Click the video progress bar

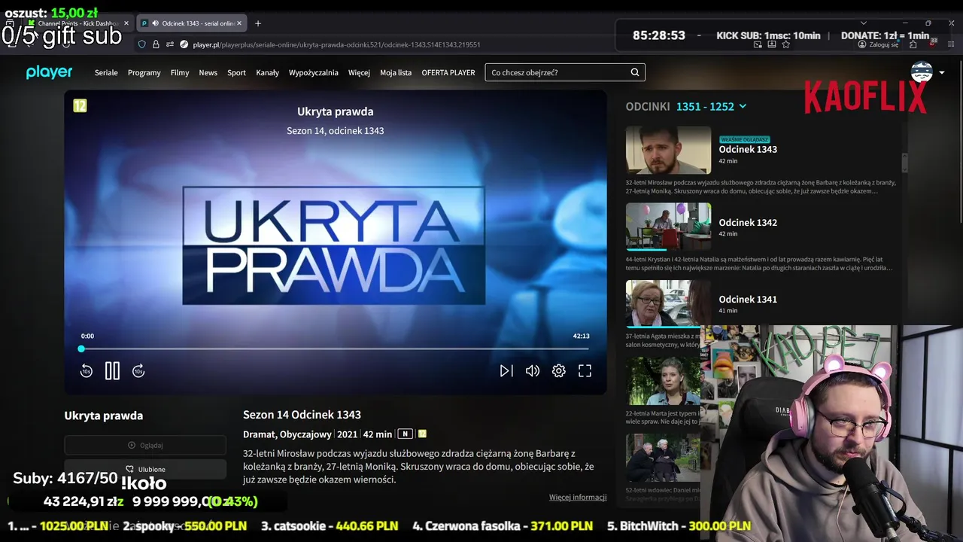[335, 349]
